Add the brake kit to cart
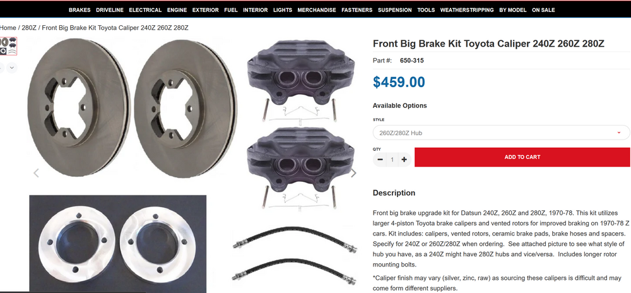This screenshot has width=631, height=293. pyautogui.click(x=522, y=157)
